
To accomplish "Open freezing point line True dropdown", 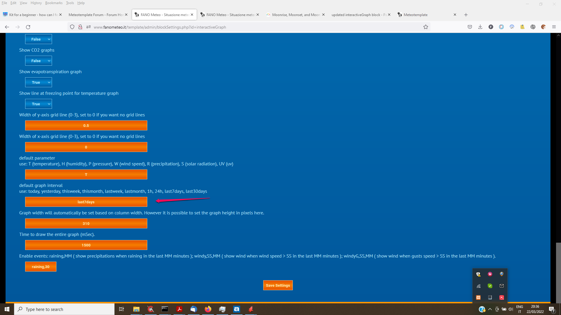I will (x=39, y=104).
